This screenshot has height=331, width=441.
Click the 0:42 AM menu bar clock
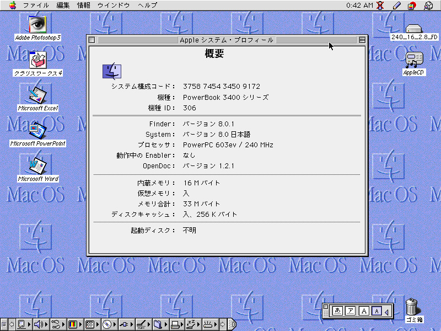pyautogui.click(x=359, y=6)
